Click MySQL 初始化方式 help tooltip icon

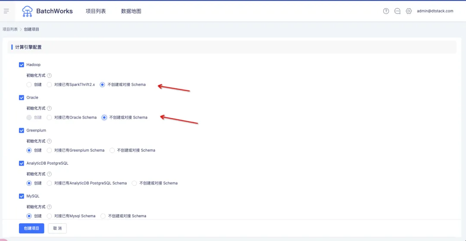[49, 207]
